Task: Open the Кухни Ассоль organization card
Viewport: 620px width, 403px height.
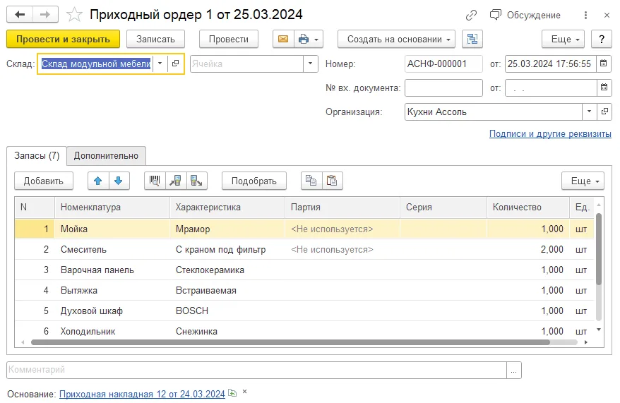Action: pyautogui.click(x=604, y=112)
